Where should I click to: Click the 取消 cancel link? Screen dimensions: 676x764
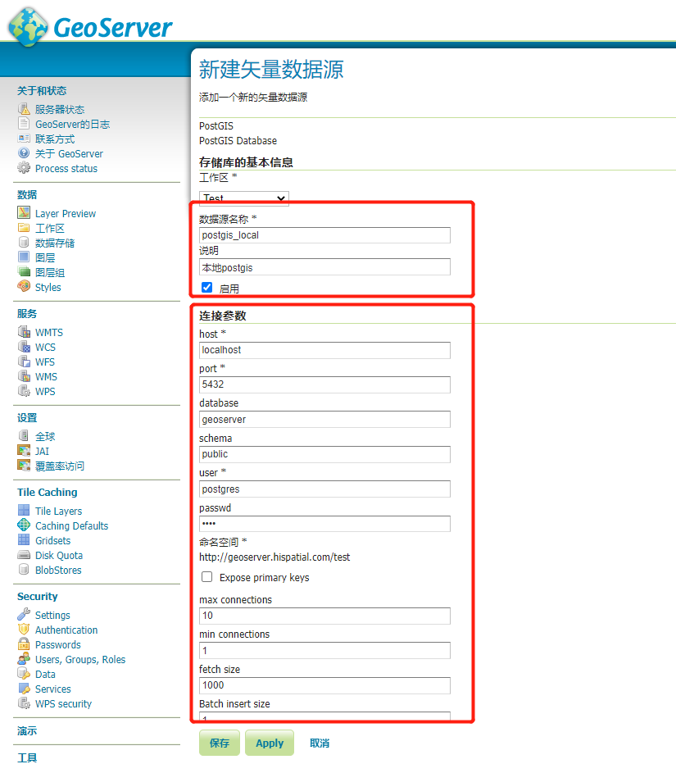click(320, 743)
